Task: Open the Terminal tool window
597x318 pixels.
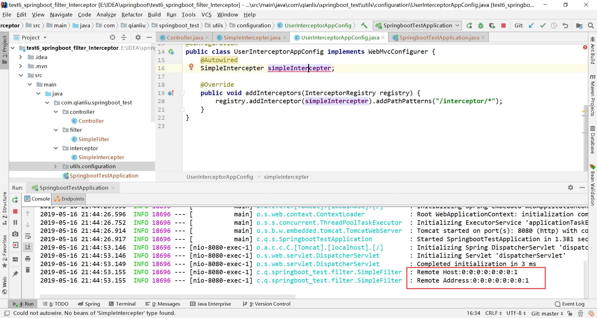Action: tap(122, 304)
